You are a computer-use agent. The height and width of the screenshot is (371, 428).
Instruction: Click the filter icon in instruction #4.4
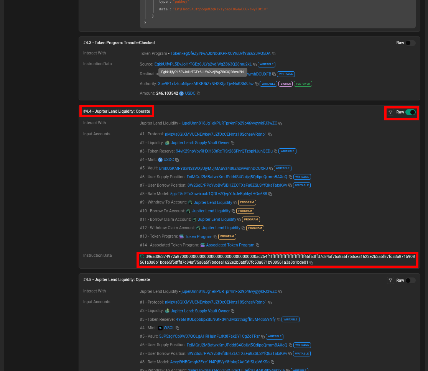[390, 112]
